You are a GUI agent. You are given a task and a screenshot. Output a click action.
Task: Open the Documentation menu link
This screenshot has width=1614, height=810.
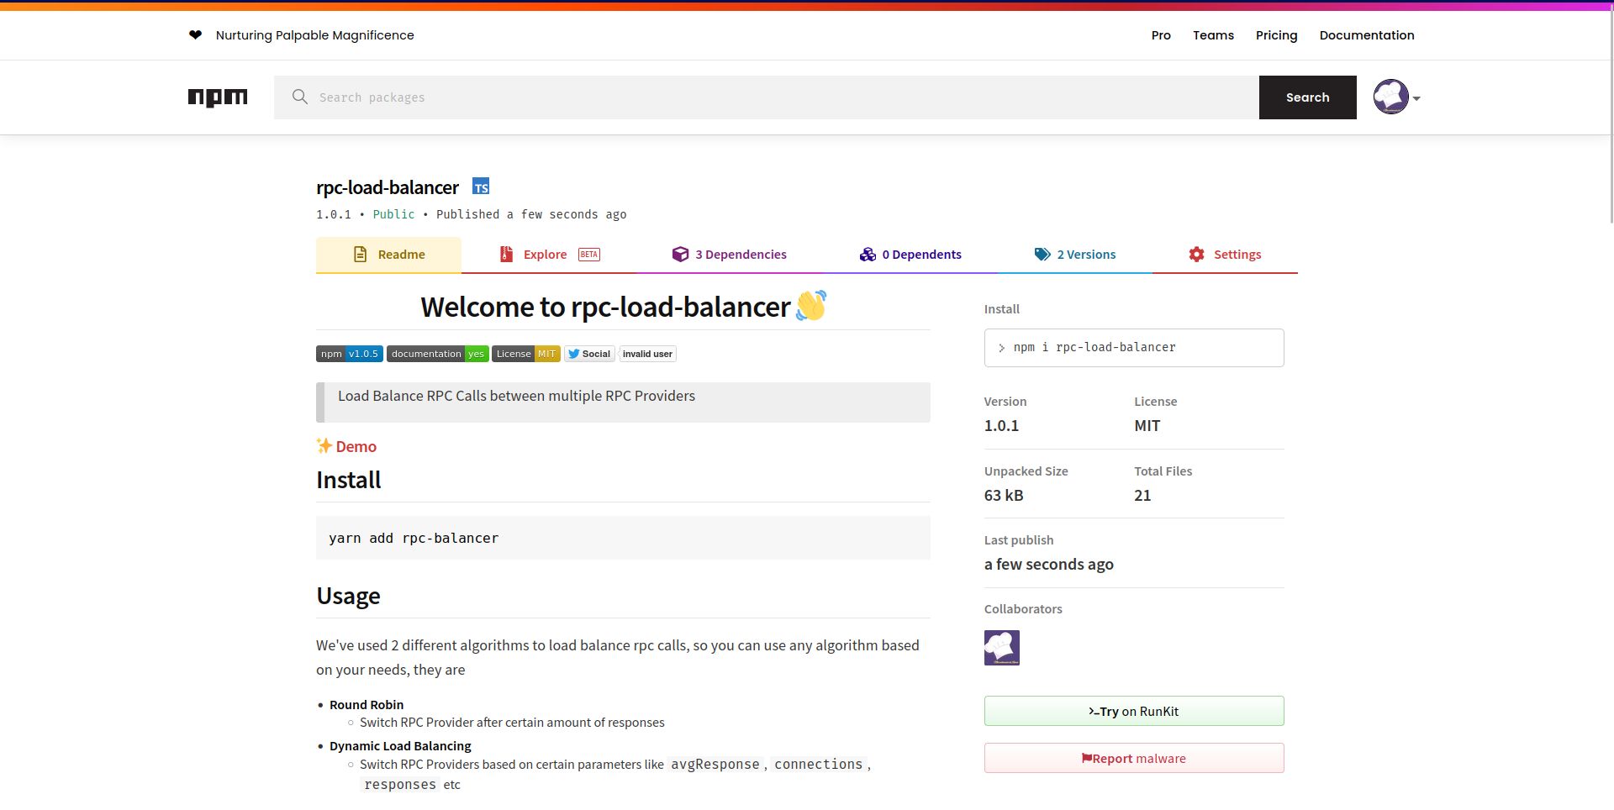[x=1367, y=35]
